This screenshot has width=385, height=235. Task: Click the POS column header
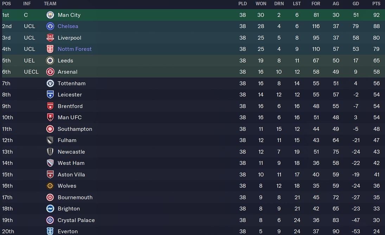pos(6,4)
